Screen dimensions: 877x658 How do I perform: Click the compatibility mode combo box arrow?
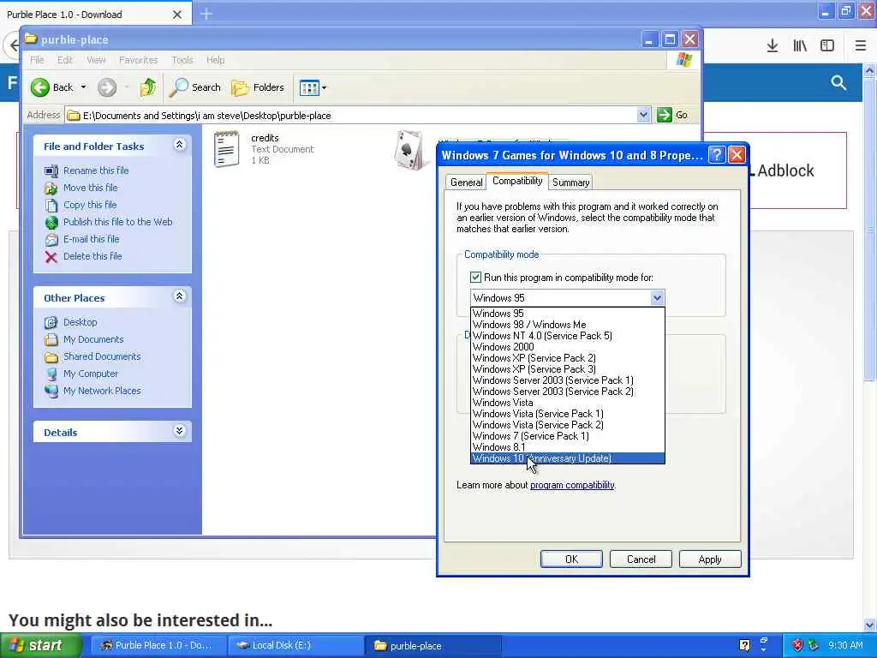[x=657, y=297]
